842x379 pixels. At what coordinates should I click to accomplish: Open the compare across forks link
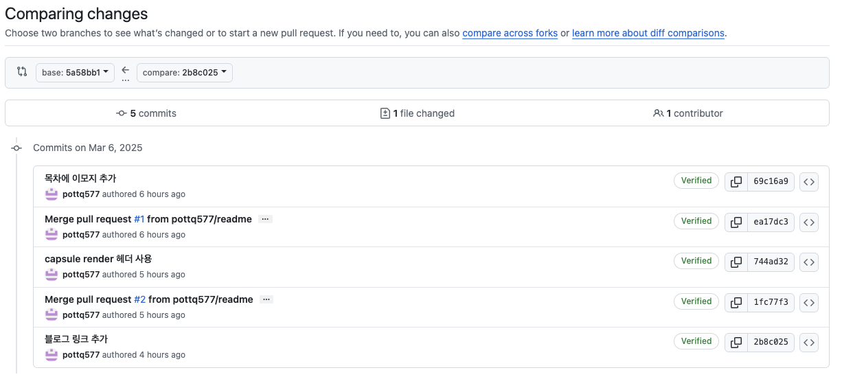(x=510, y=33)
